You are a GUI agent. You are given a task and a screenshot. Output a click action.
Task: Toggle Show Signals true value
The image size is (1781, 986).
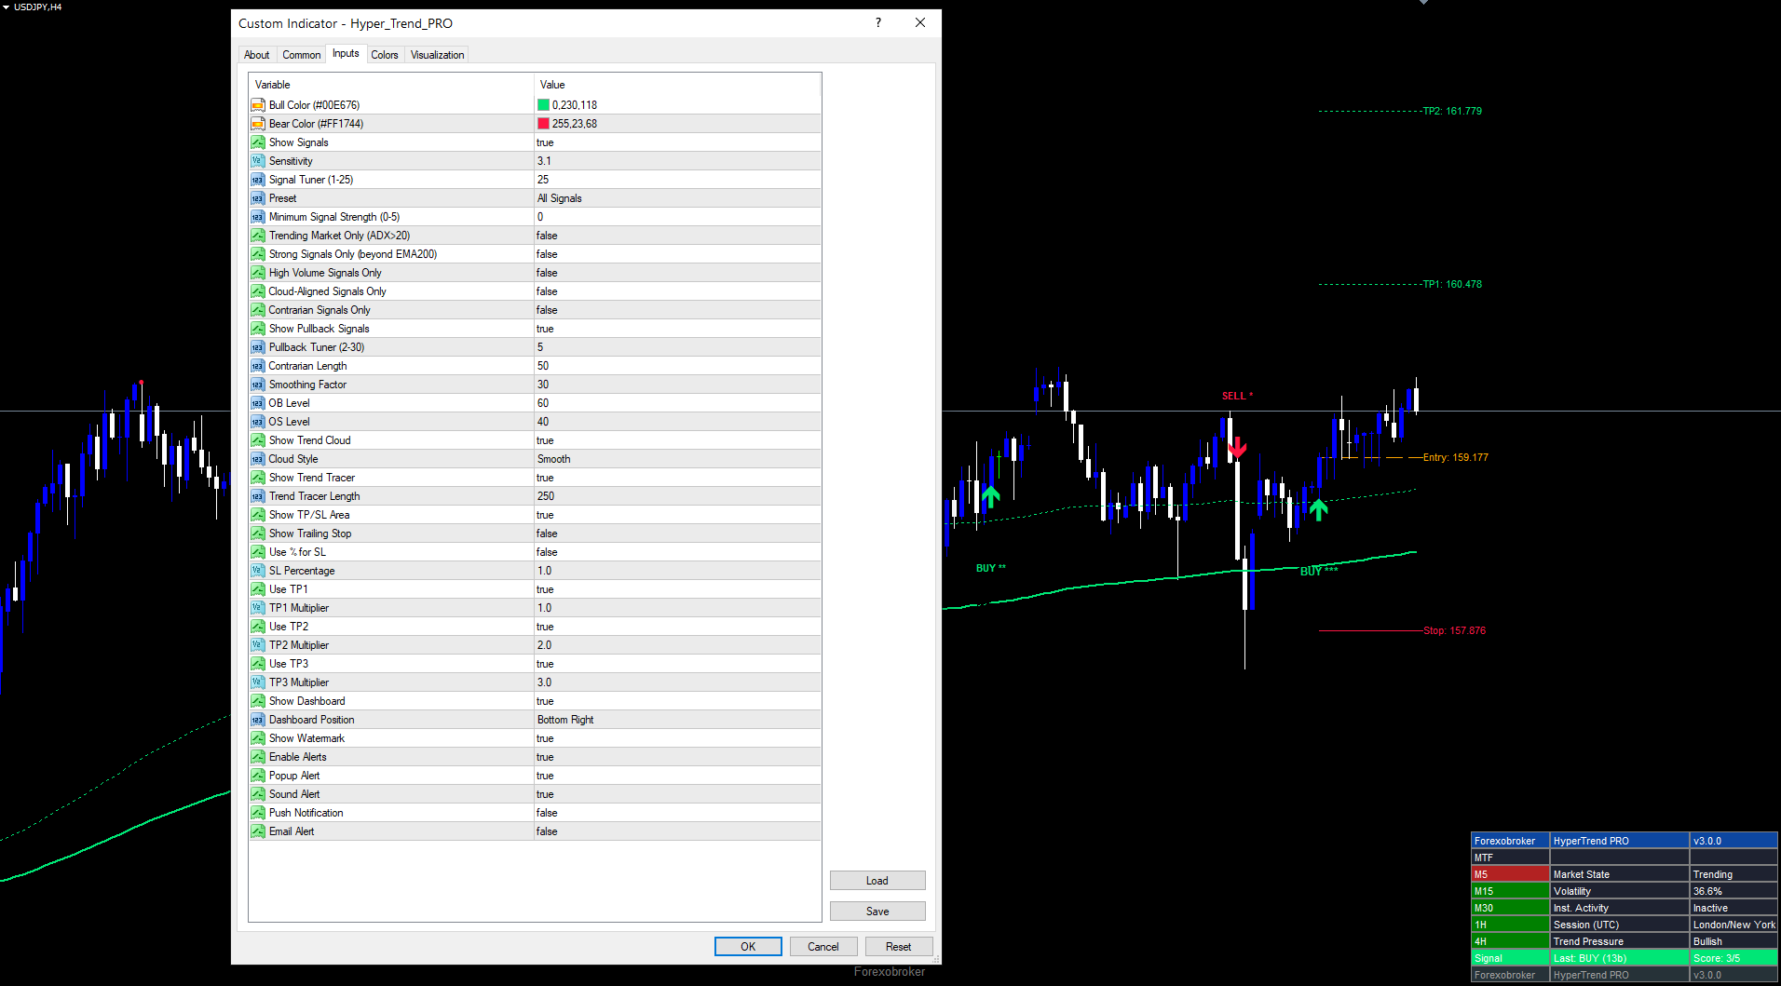pyautogui.click(x=677, y=142)
